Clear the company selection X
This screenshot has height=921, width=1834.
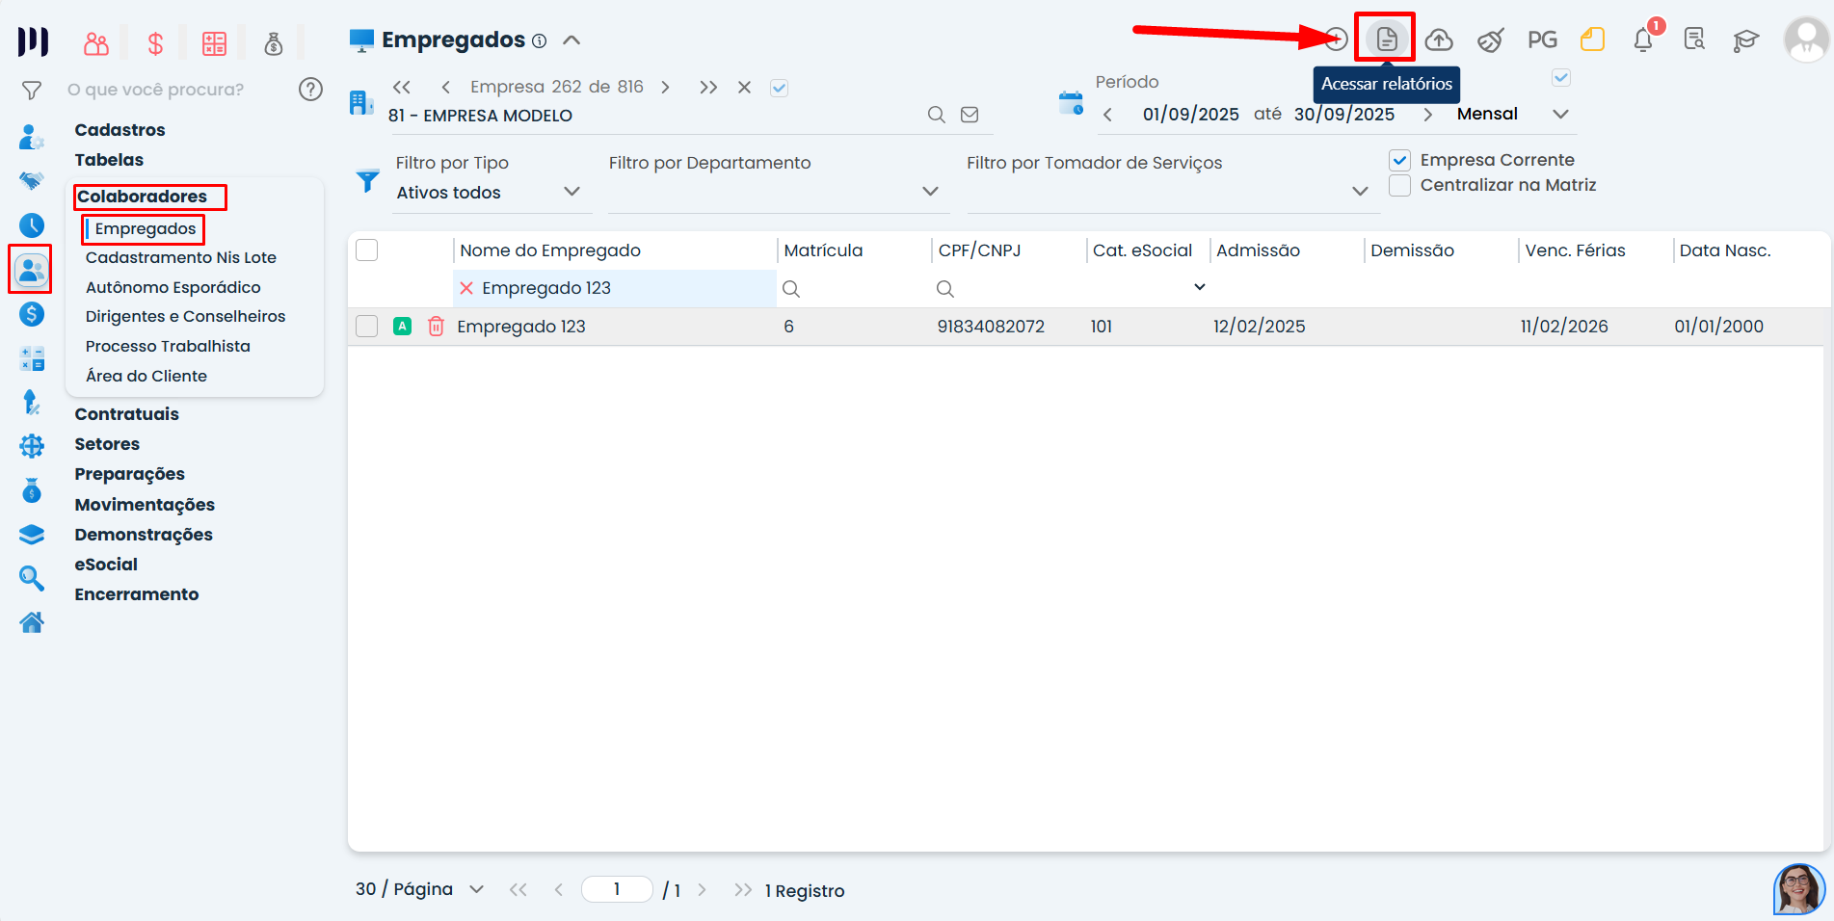coord(744,88)
